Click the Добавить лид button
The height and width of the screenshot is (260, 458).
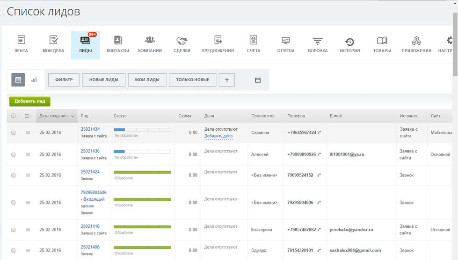coord(30,101)
